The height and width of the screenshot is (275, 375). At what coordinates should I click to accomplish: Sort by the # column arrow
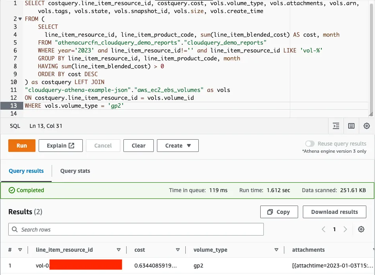tap(20, 250)
